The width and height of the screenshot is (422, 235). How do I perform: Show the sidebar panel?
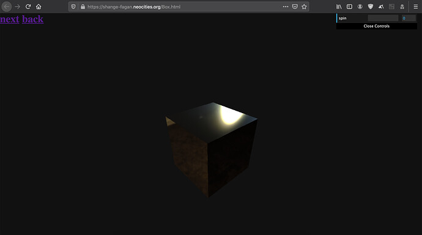(349, 7)
